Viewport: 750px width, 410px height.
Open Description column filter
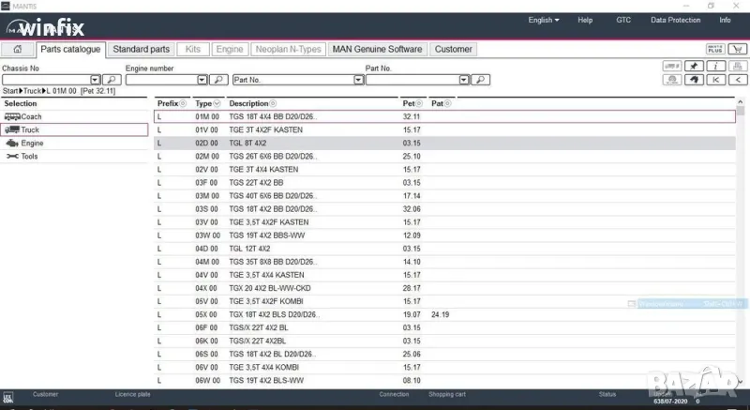(273, 104)
